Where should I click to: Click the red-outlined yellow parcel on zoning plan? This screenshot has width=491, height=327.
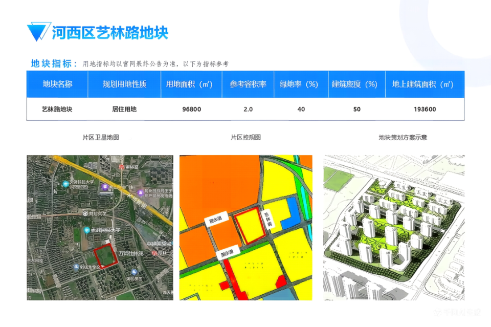[251, 225]
